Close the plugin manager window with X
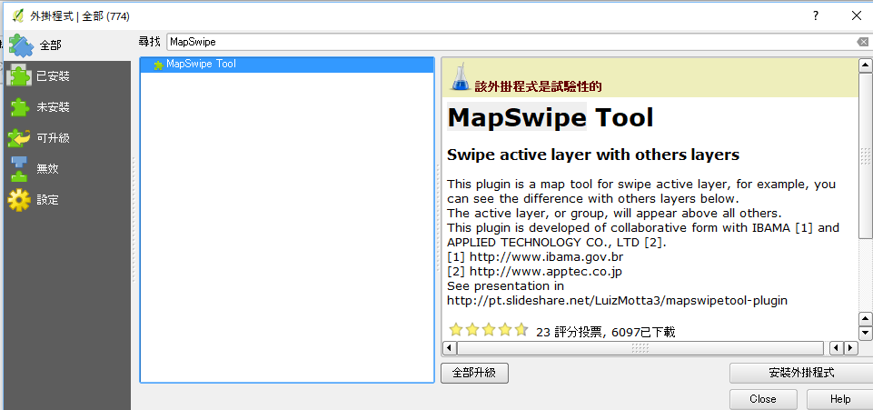This screenshot has width=873, height=410. click(857, 16)
